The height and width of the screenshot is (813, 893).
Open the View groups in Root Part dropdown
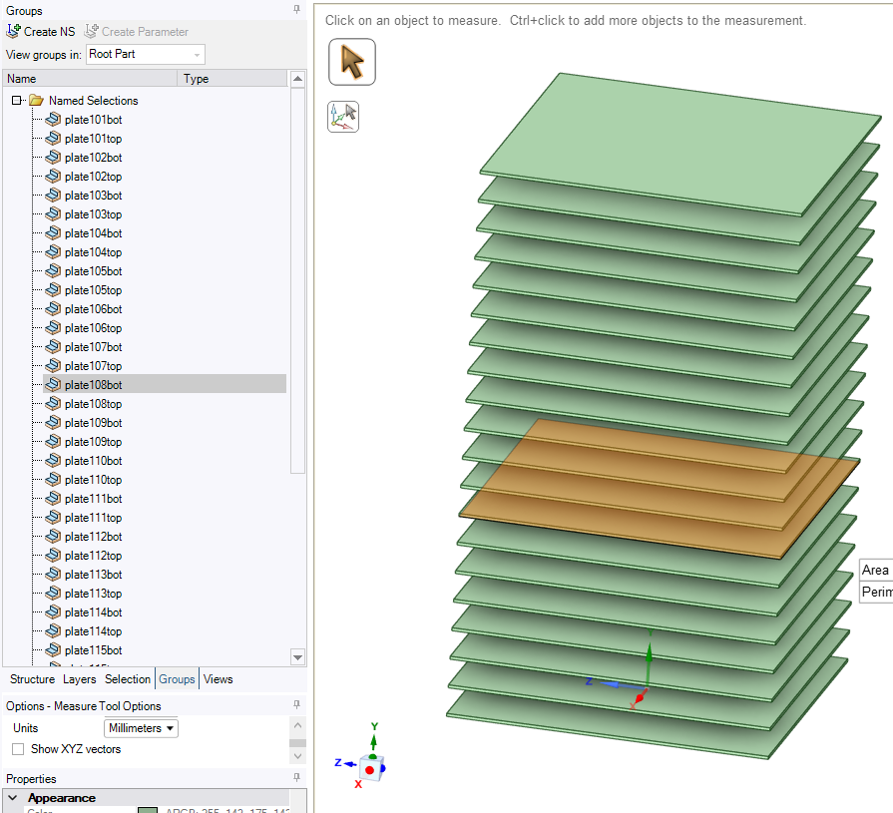(146, 54)
